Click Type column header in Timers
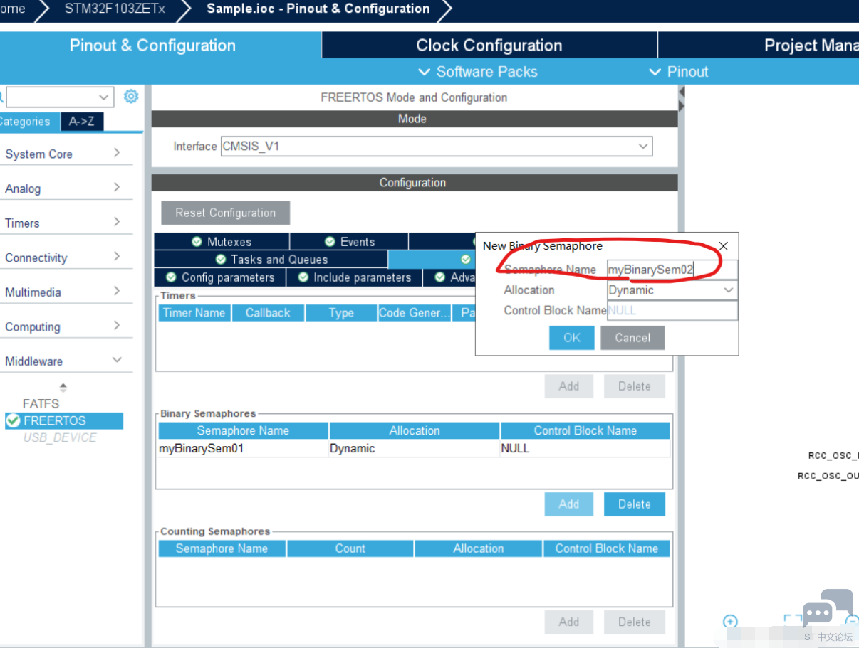 coord(341,313)
